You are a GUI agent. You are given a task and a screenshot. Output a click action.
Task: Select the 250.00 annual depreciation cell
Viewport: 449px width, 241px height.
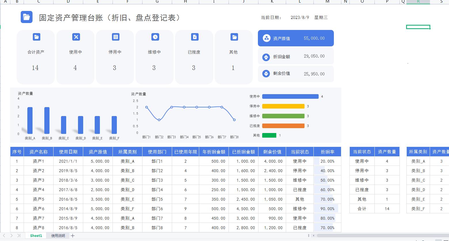point(214,190)
